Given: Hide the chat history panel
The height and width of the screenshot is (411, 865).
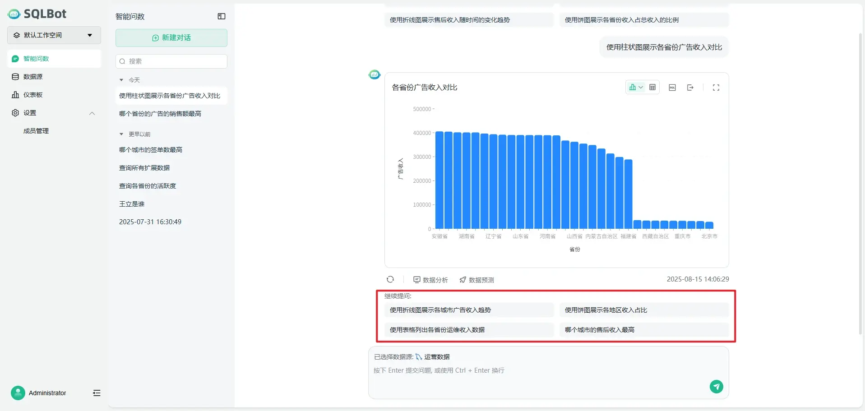Looking at the screenshot, I should pyautogui.click(x=222, y=16).
